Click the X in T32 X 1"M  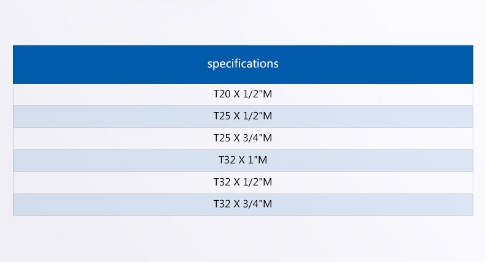241,160
